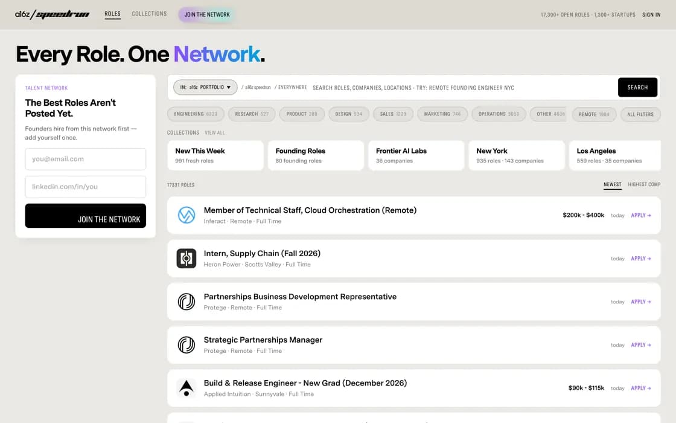Click the Inferact company logo
The height and width of the screenshot is (423, 676).
[187, 215]
